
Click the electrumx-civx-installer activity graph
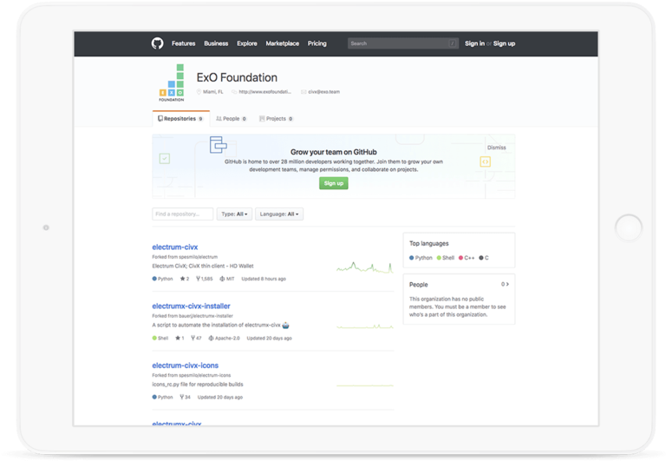(365, 326)
